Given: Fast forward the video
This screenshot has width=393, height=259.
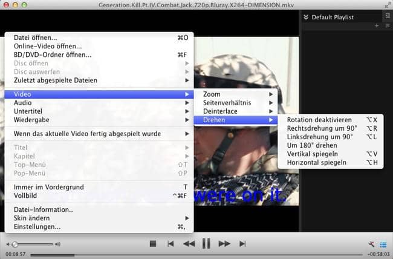Looking at the screenshot, I should (224, 244).
